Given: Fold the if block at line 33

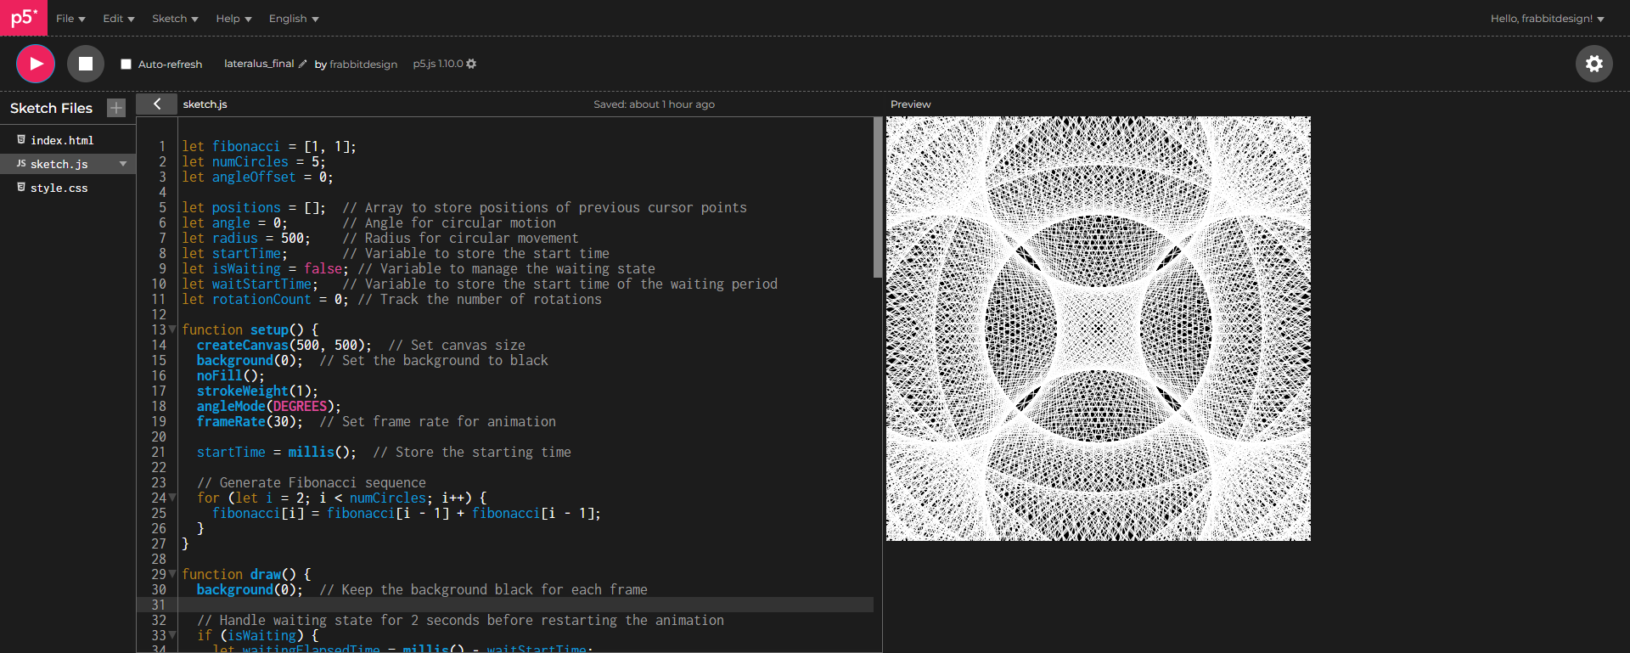Looking at the screenshot, I should click(x=172, y=635).
